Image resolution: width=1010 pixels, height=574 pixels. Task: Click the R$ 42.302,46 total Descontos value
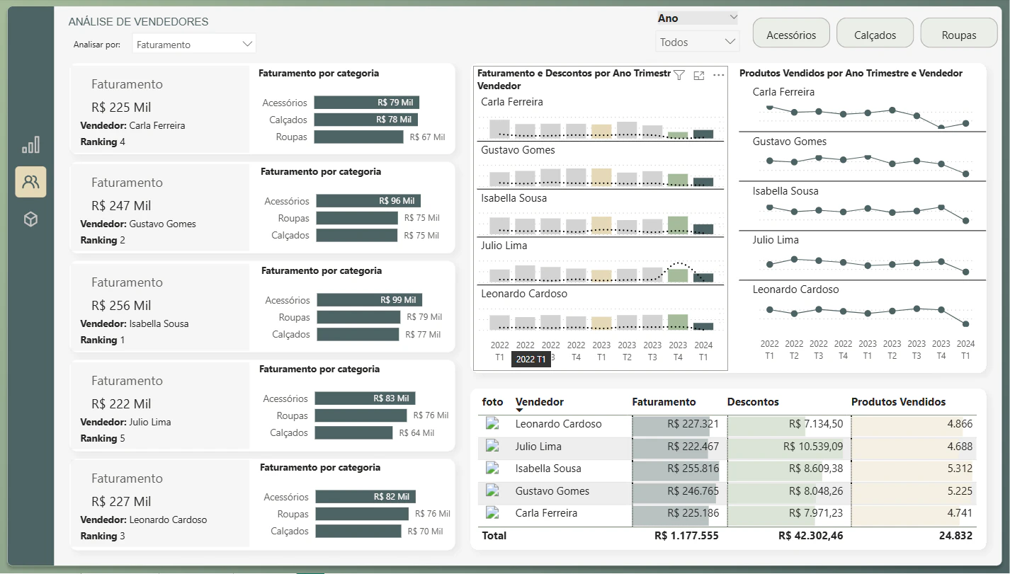pyautogui.click(x=811, y=536)
